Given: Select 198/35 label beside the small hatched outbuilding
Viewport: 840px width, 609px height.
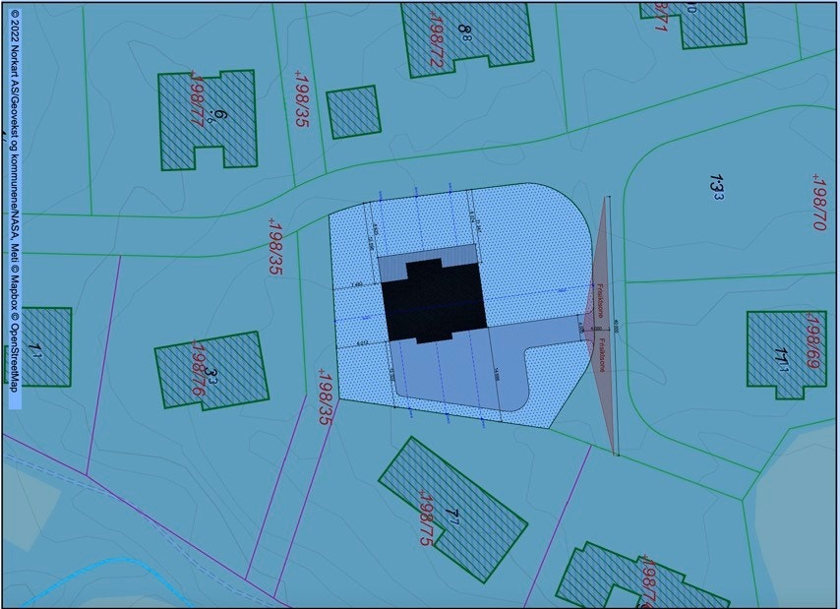Looking at the screenshot, I should (x=302, y=98).
